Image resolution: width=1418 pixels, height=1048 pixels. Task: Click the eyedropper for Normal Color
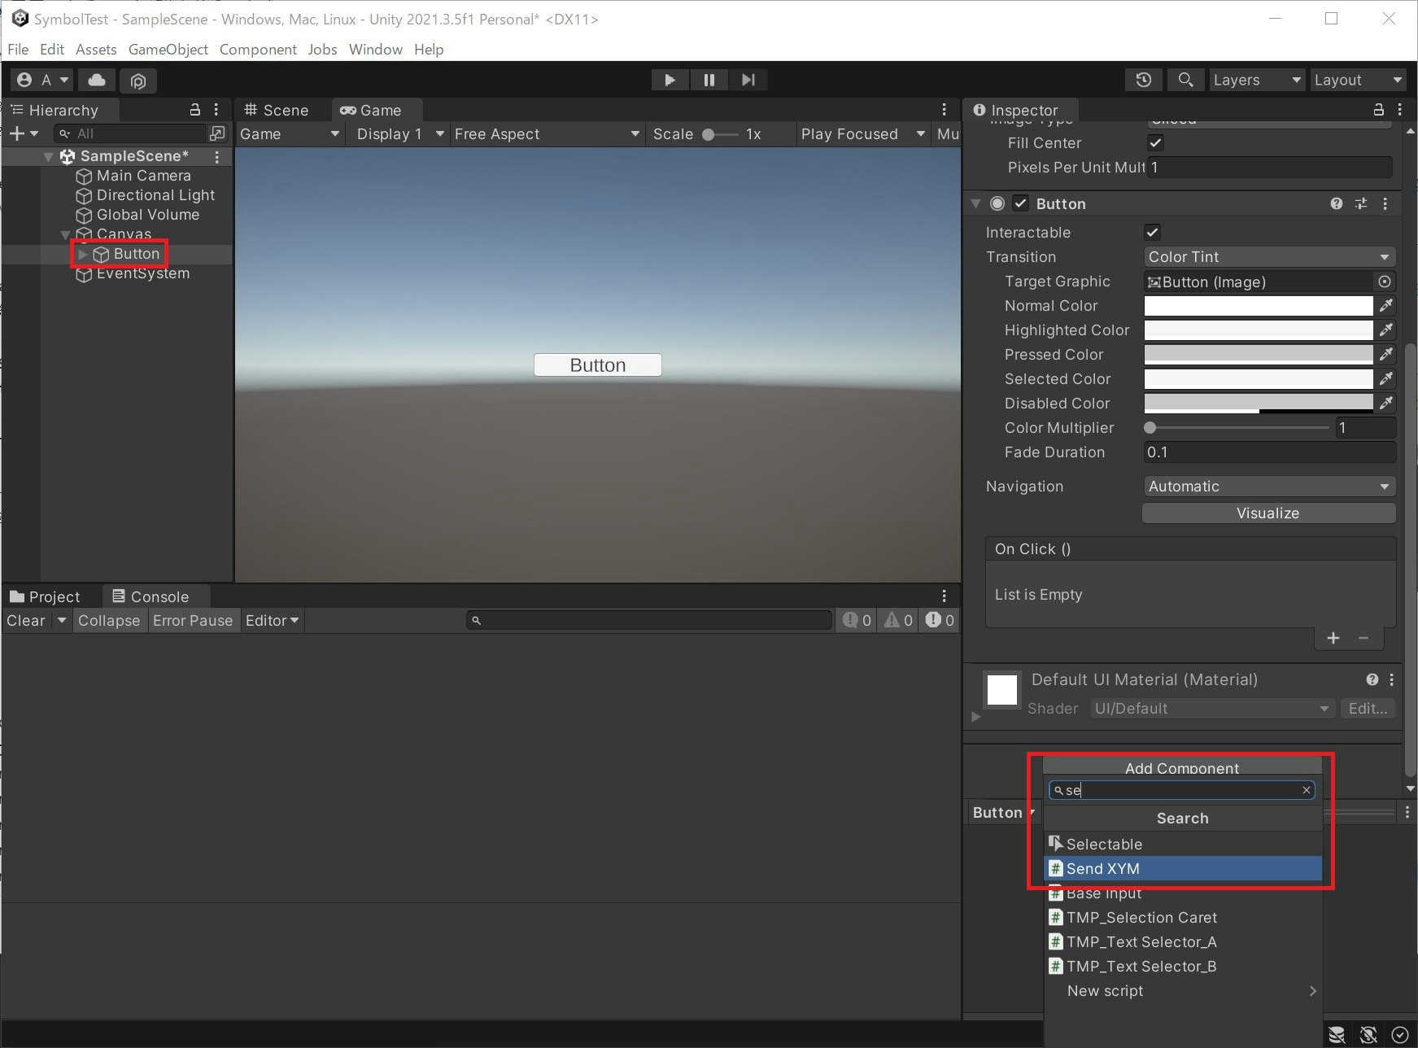[x=1385, y=306]
